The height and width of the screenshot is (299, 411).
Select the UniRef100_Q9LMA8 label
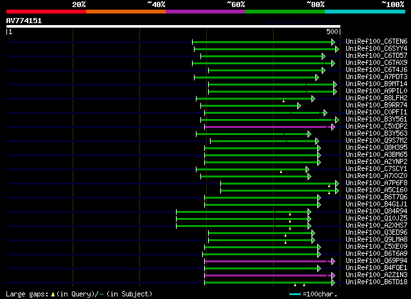[376, 240]
